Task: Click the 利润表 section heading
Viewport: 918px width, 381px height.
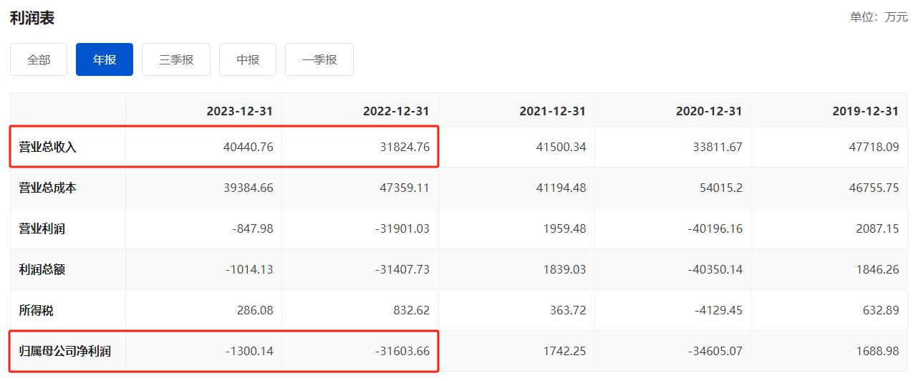Action: point(32,18)
